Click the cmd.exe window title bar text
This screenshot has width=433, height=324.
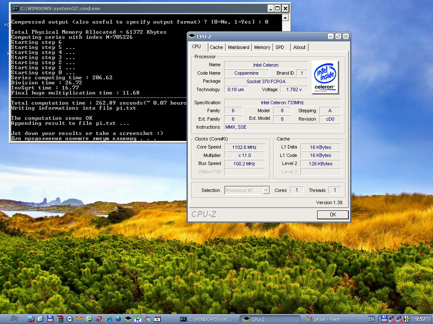(x=60, y=8)
